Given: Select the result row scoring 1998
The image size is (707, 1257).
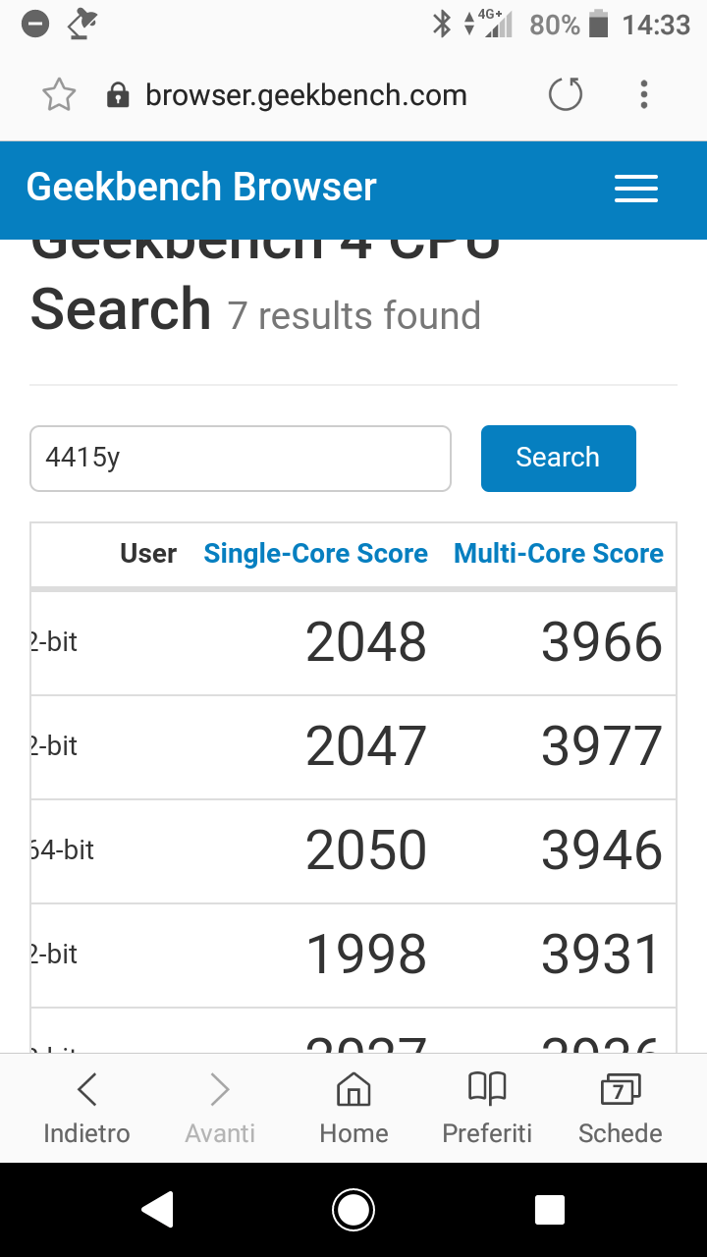Looking at the screenshot, I should (x=353, y=955).
